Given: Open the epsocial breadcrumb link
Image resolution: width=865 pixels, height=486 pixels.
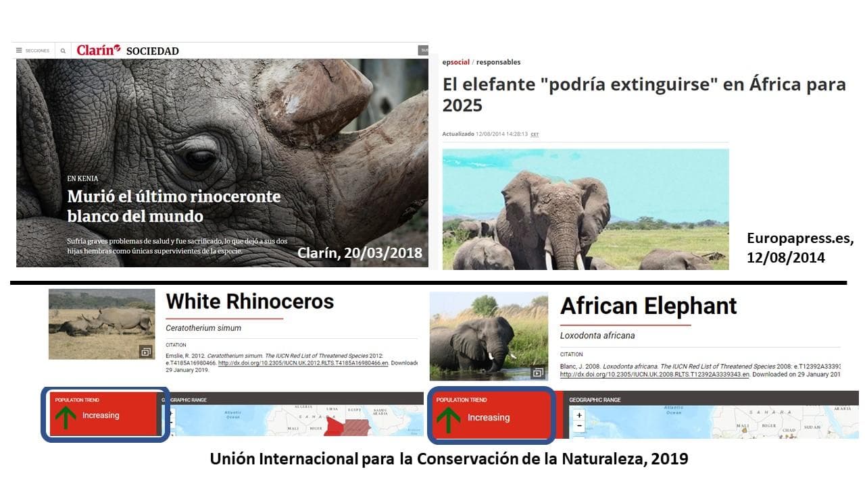Looking at the screenshot, I should [x=455, y=62].
